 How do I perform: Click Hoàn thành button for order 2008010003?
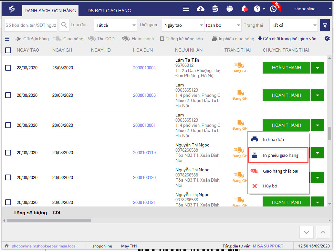(286, 95)
